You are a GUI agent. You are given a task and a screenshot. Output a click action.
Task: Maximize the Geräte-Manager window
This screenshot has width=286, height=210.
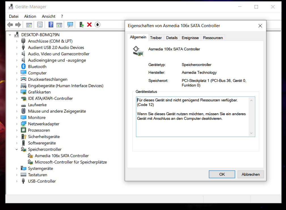click(x=256, y=7)
